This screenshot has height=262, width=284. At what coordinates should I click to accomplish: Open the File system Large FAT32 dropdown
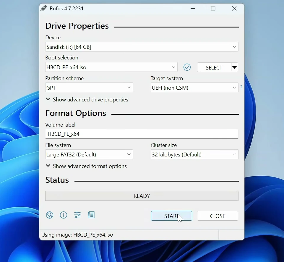coord(89,154)
